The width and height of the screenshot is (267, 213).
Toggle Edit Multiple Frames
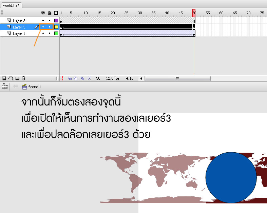[82, 78]
